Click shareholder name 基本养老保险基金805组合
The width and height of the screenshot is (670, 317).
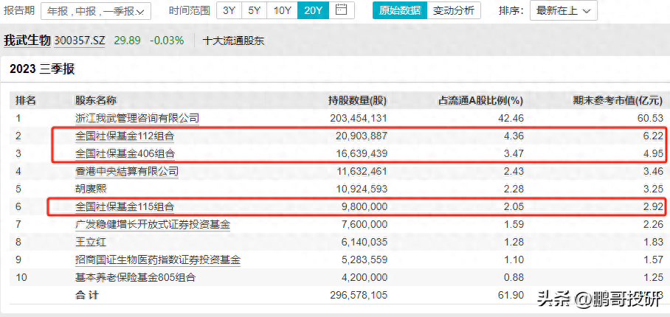click(135, 278)
